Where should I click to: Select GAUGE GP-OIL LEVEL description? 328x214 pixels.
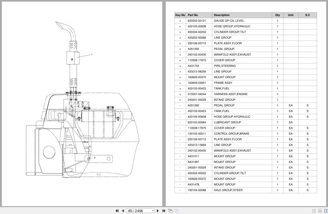229,21
